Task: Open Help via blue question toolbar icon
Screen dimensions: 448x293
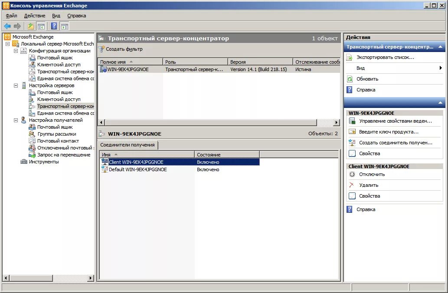Action: [54, 26]
